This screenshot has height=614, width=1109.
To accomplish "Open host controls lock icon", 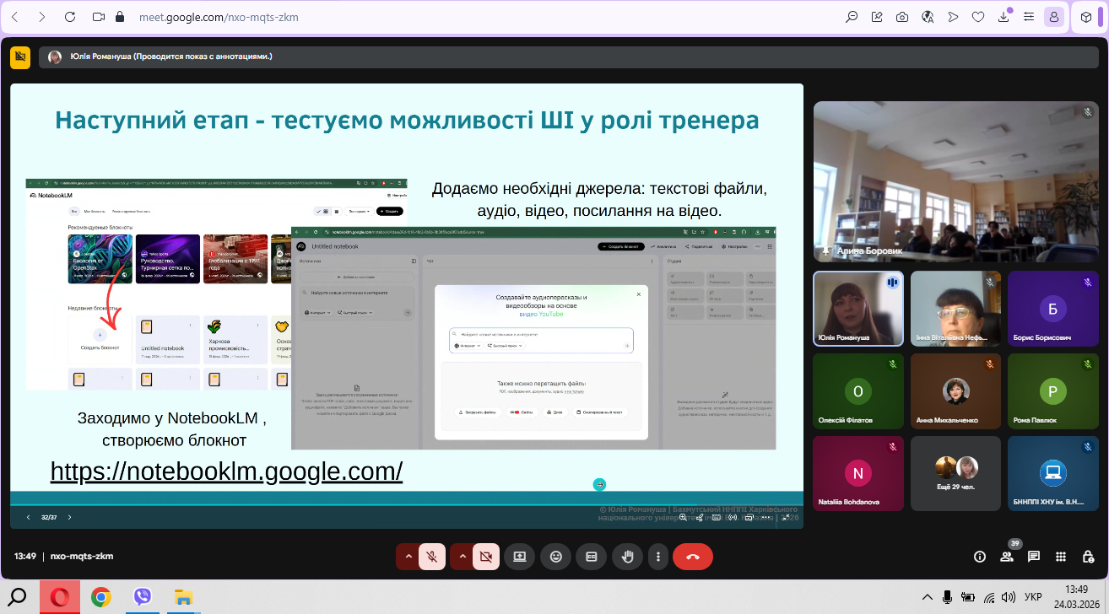I will tap(1088, 557).
